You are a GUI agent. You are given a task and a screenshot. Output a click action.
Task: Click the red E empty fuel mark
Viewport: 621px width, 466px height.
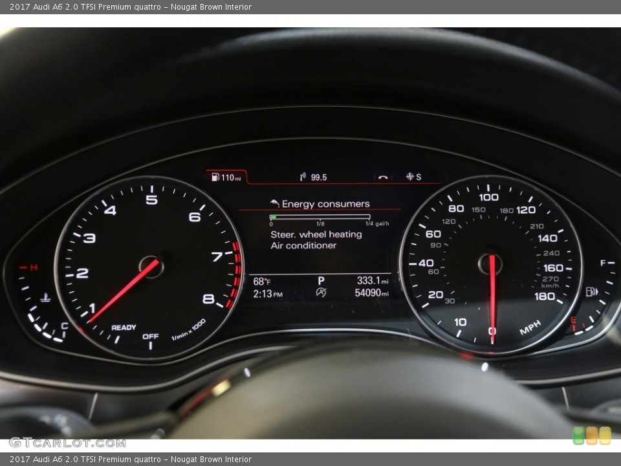(572, 320)
